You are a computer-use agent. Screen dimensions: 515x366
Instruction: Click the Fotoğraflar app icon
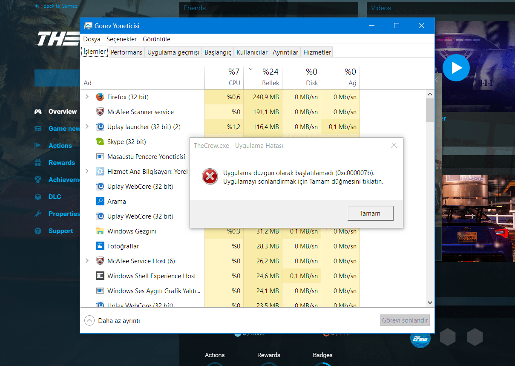(100, 246)
